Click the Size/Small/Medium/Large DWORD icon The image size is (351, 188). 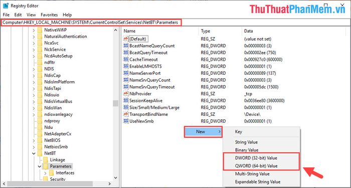click(126, 107)
